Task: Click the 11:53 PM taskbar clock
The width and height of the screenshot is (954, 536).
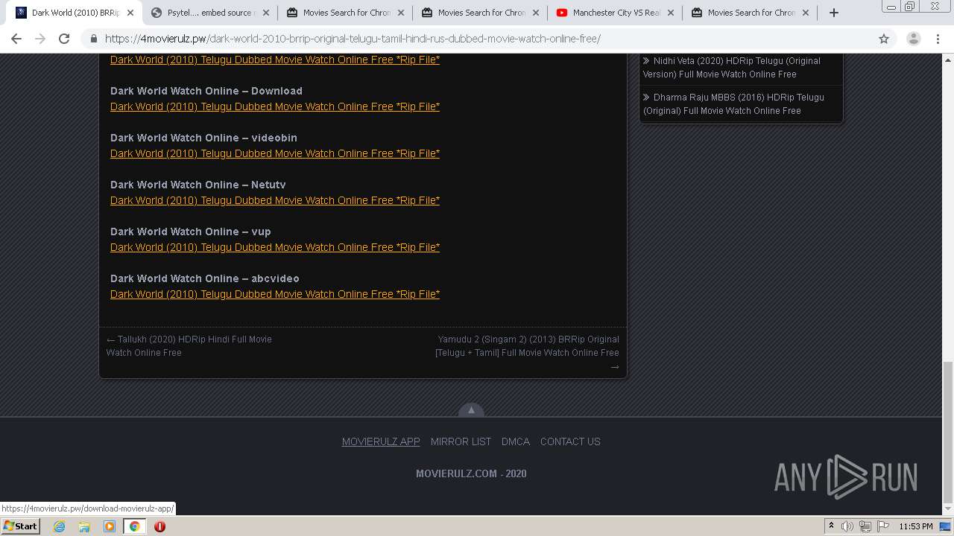Action: point(916,526)
